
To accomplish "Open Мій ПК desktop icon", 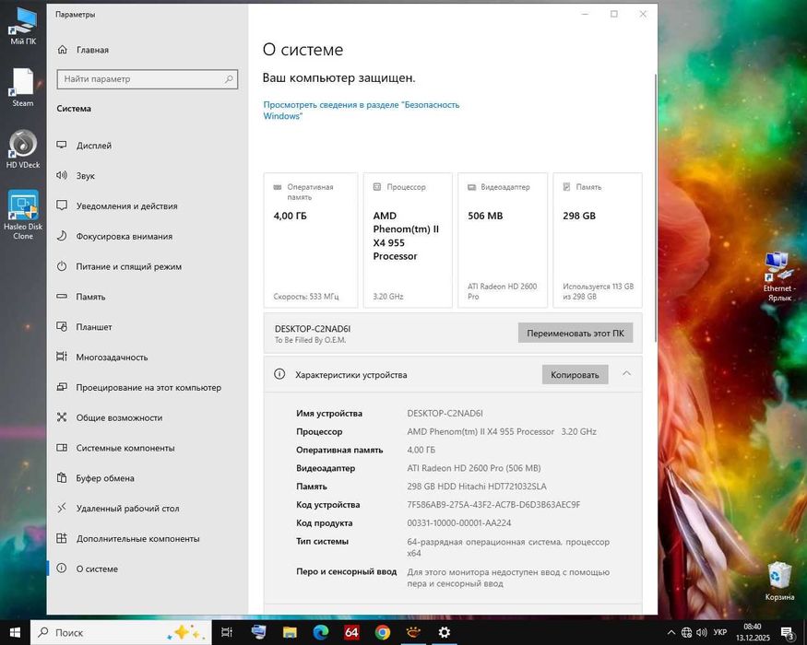I will (23, 26).
